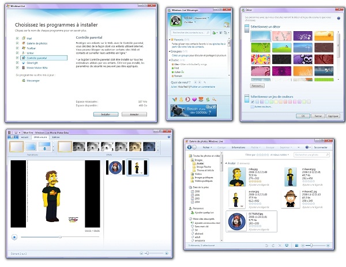The height and width of the screenshot is (267, 346).
Task: Click Envoyer in Photo Gallery toolbar
Action: pos(270,147)
